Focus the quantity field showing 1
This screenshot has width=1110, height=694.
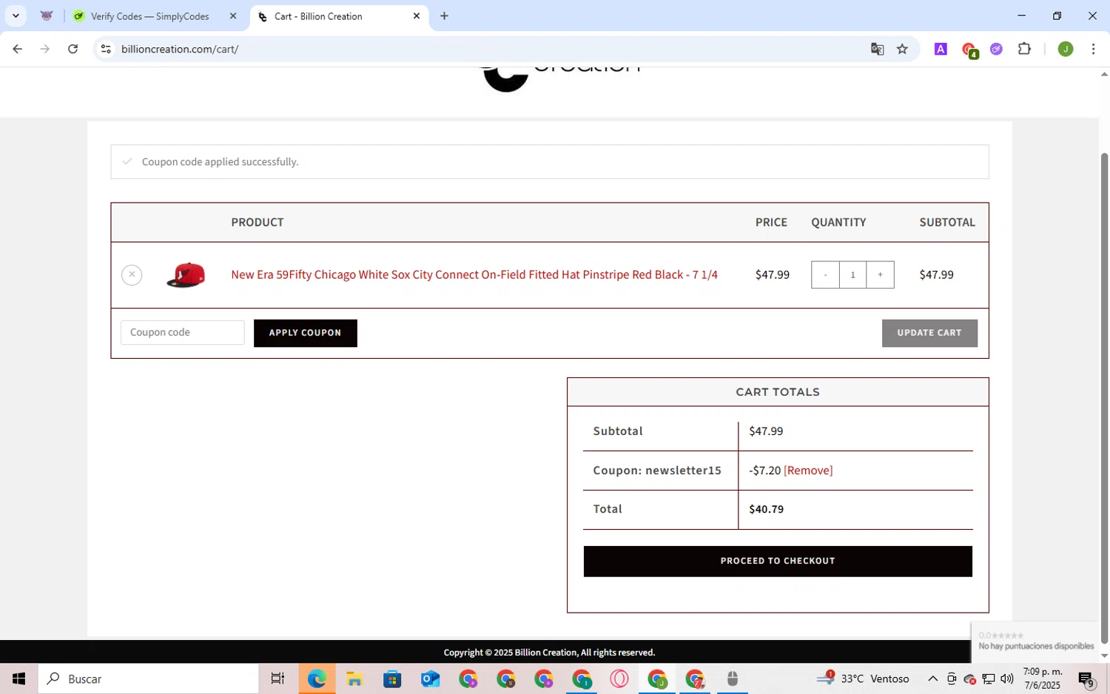click(852, 274)
